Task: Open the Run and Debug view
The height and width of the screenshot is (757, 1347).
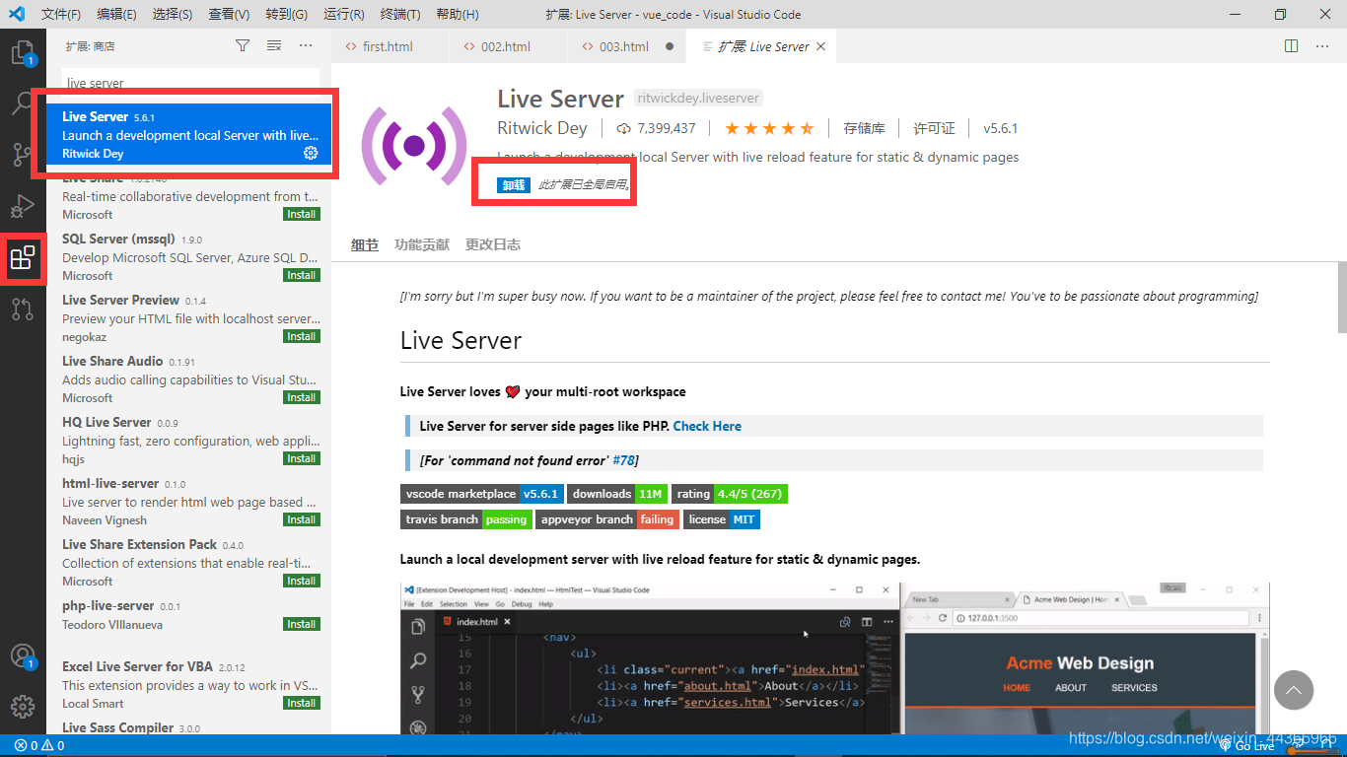Action: coord(23,205)
